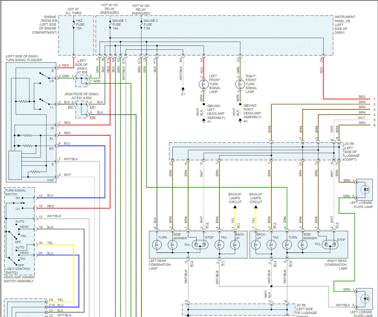378x317 pixels.
Task: Click the 'RED' label for continuation line 1
Action: pyautogui.click(x=362, y=97)
